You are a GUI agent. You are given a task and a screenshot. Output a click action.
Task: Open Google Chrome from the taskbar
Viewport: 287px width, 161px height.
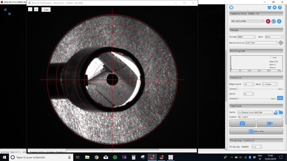[96, 157]
